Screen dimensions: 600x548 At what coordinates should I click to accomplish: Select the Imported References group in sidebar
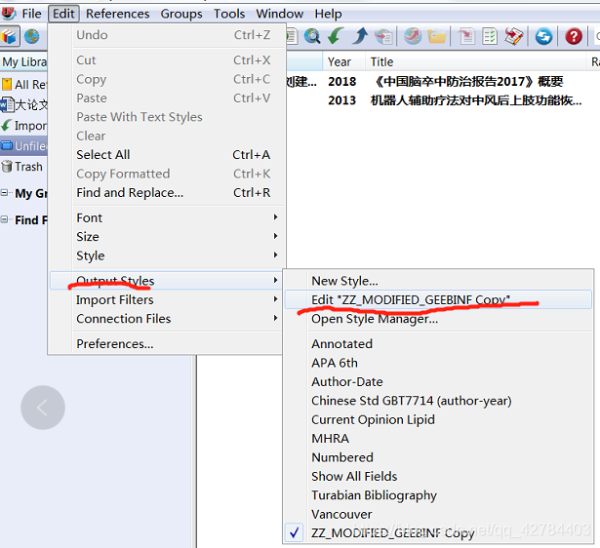point(23,126)
